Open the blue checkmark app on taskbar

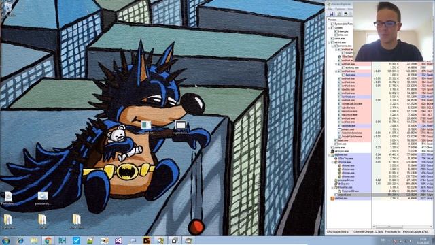(76, 240)
